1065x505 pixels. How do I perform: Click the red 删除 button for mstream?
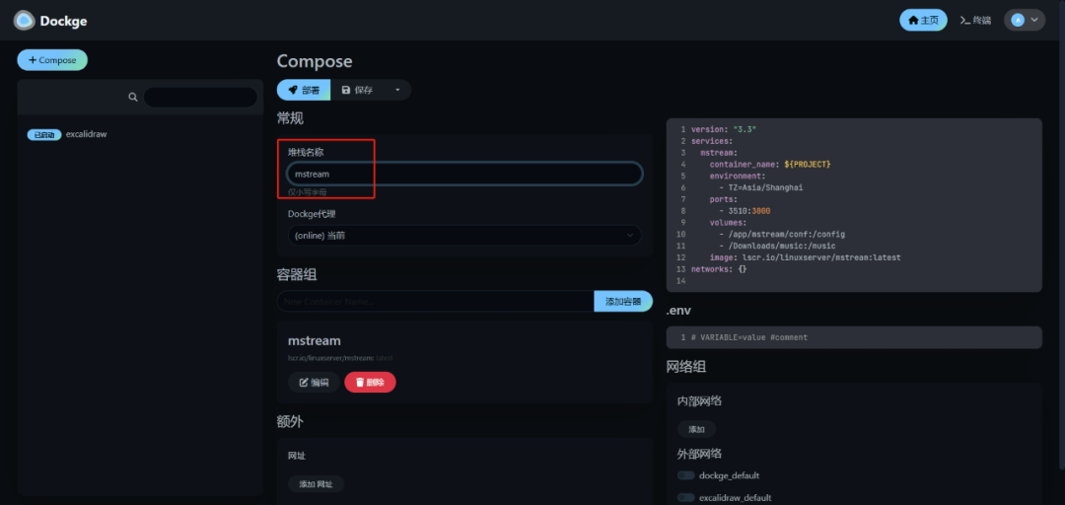click(x=370, y=382)
